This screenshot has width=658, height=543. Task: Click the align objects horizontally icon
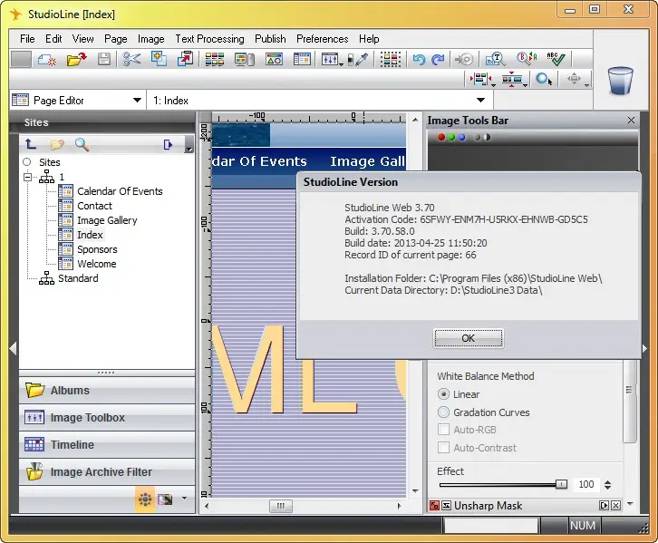[x=480, y=79]
